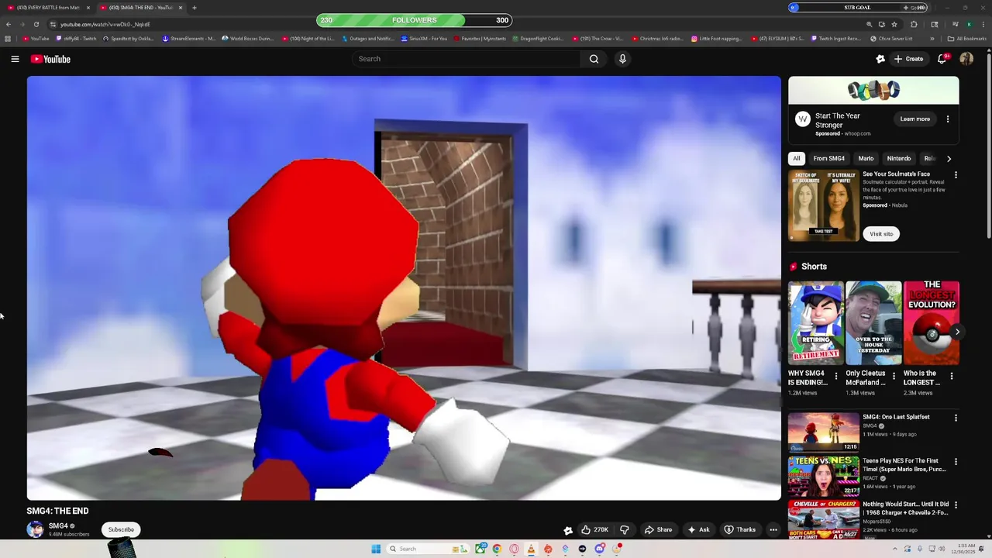The height and width of the screenshot is (558, 992).
Task: Show next Shorts with arrow
Action: pos(957,332)
